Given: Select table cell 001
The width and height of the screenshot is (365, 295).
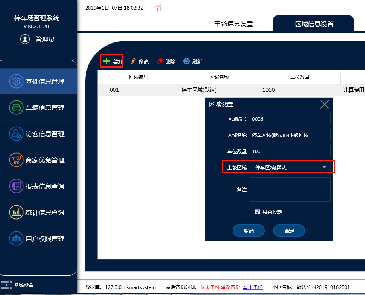Looking at the screenshot, I should 114,90.
